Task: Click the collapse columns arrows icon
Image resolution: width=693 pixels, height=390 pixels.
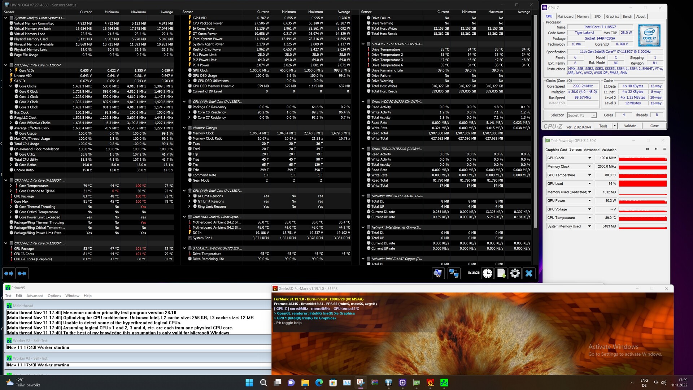Action: click(x=22, y=273)
